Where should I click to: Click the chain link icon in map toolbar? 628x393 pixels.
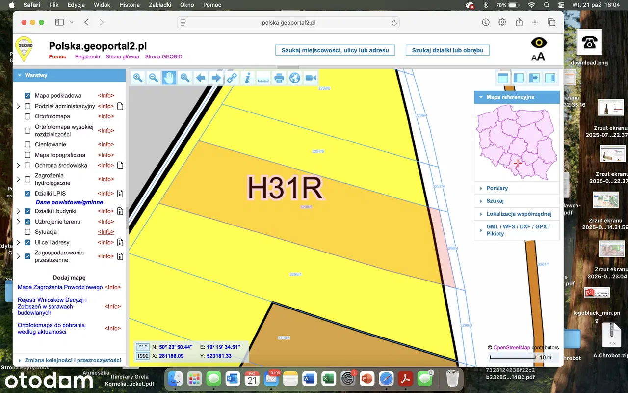pos(232,78)
